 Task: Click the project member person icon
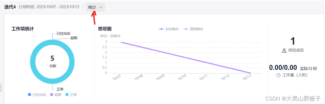point(284,50)
